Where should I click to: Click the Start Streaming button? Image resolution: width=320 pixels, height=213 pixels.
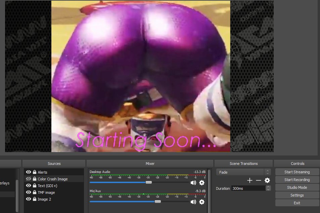297,172
